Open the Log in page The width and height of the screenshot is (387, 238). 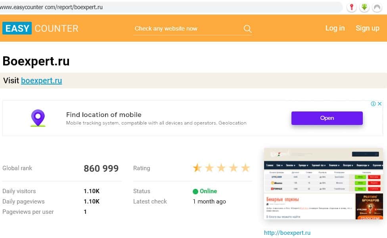[x=335, y=28]
